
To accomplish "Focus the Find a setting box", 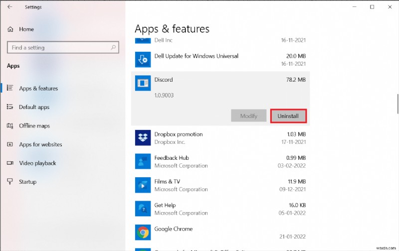I will coord(63,47).
